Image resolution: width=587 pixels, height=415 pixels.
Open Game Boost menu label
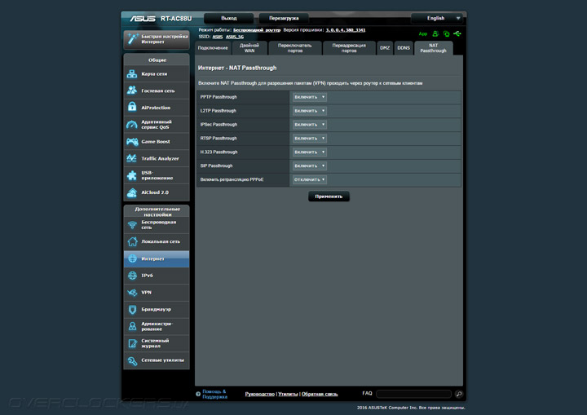click(x=156, y=142)
